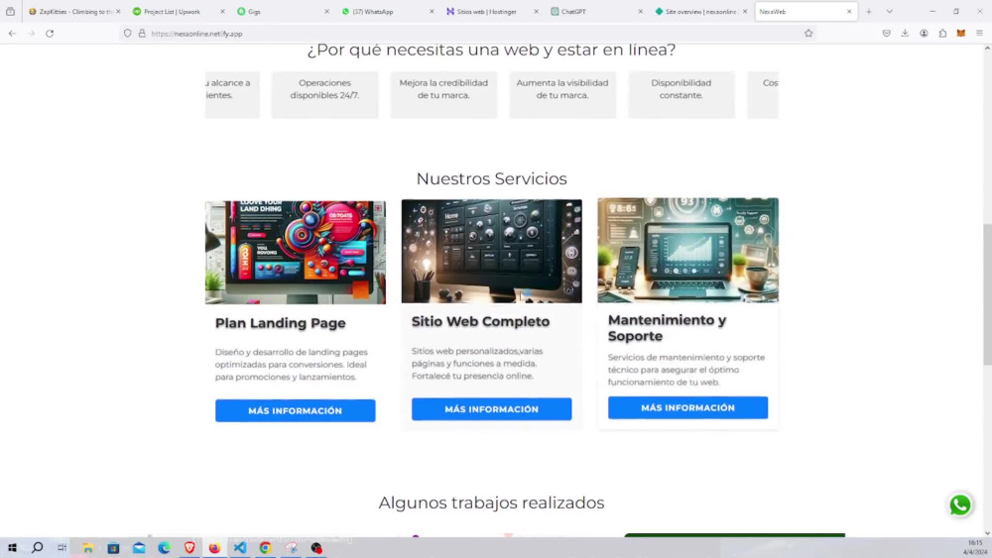This screenshot has height=558, width=992.
Task: Launch Brave browser from the taskbar
Action: point(189,548)
